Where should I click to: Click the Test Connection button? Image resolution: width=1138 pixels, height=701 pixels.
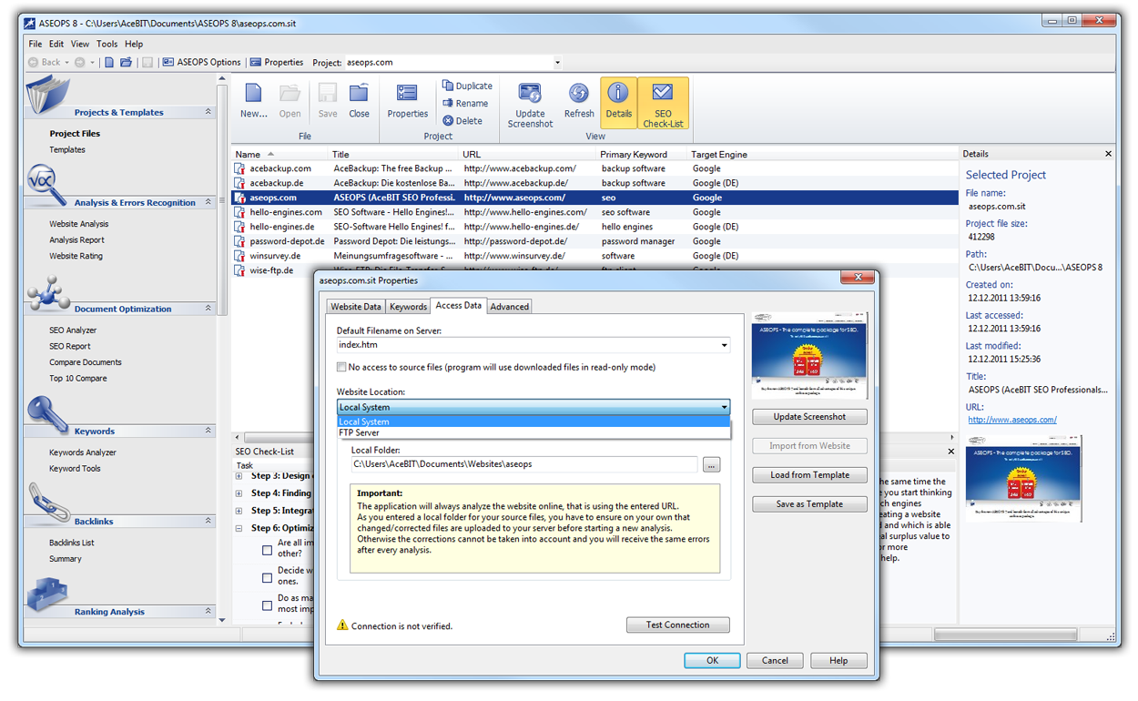coord(678,625)
